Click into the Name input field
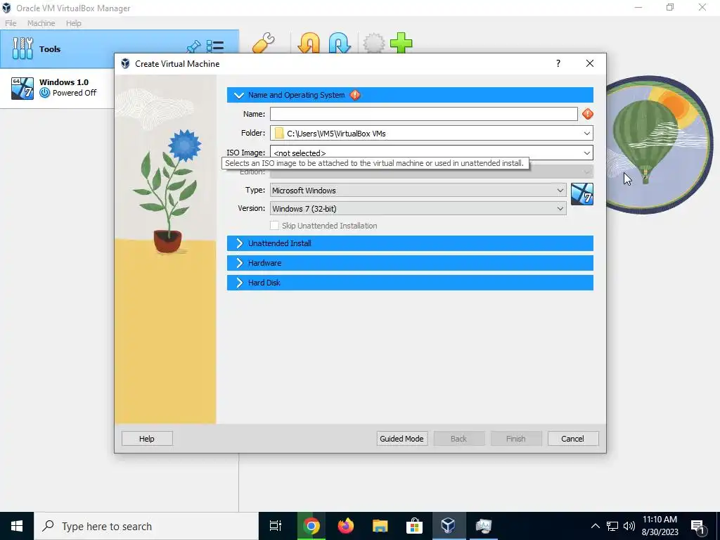This screenshot has width=720, height=540. coord(423,114)
